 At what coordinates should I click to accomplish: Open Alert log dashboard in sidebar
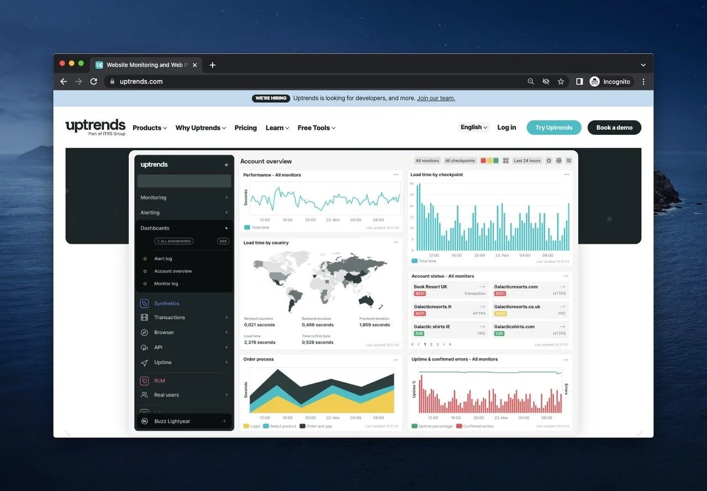[x=163, y=258]
